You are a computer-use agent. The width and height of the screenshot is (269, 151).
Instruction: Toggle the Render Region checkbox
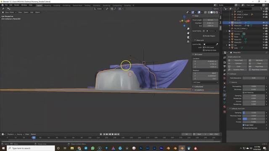(x=203, y=36)
